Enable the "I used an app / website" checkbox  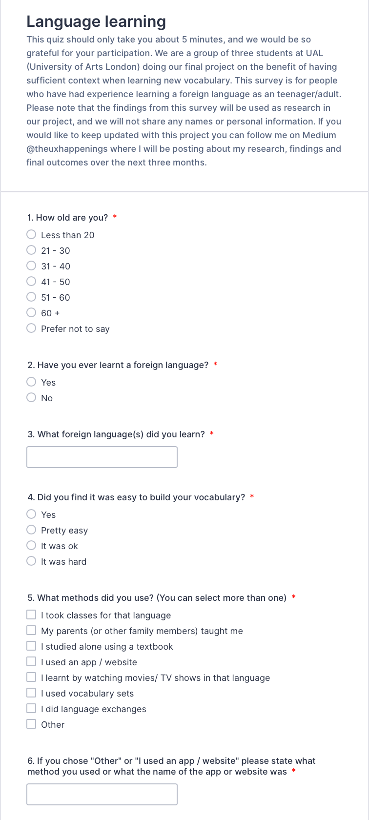click(x=31, y=662)
